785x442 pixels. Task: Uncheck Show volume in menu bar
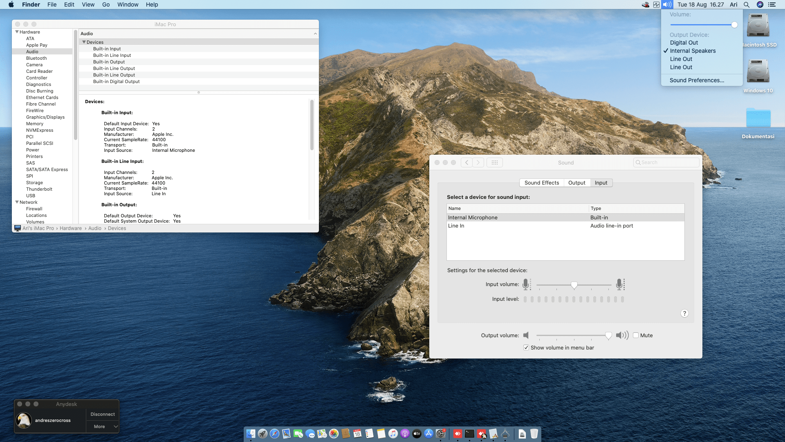click(x=526, y=347)
